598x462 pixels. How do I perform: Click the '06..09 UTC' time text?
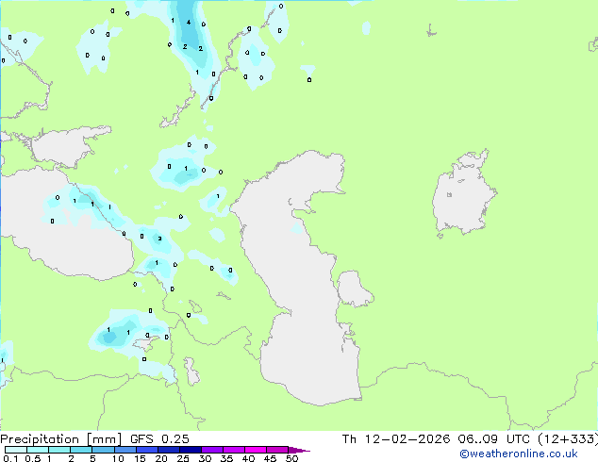pyautogui.click(x=493, y=439)
